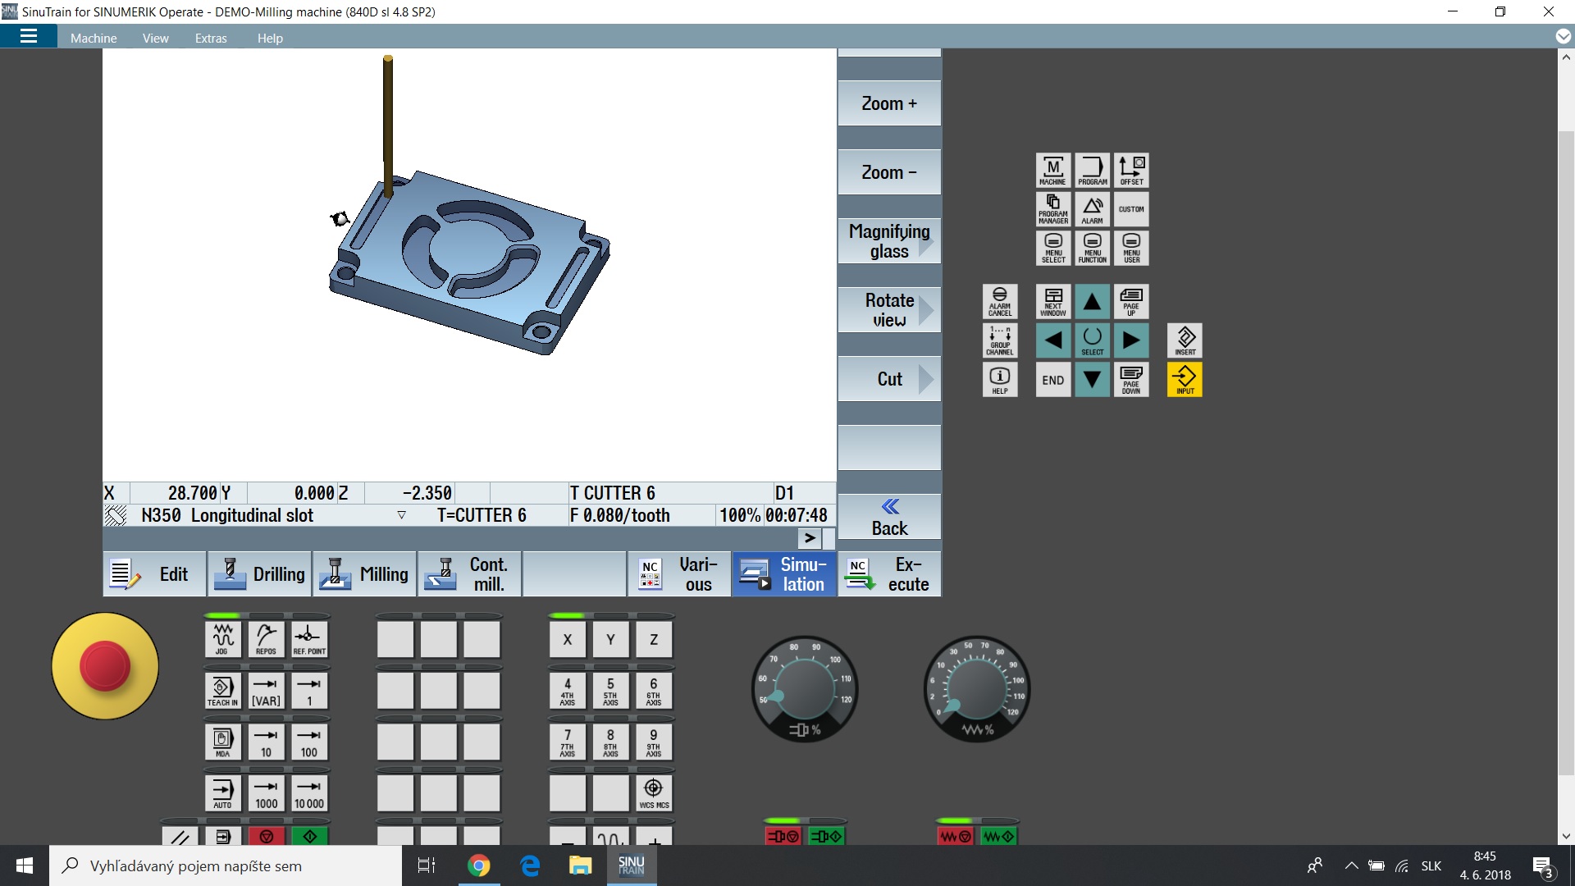
Task: Switch to AUTO mode key
Action: pos(222,793)
